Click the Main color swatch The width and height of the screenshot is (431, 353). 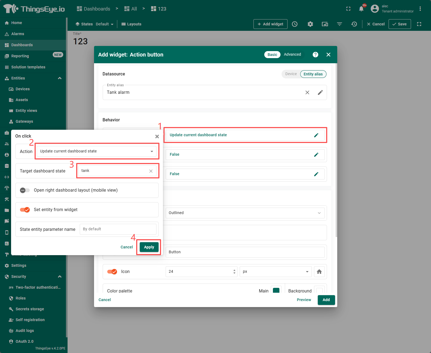coord(276,291)
